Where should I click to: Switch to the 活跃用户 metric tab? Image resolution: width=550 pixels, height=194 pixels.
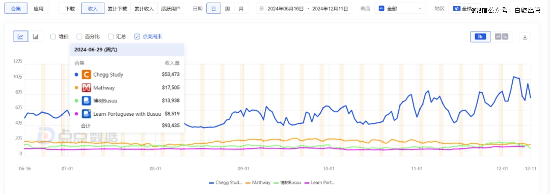(x=171, y=9)
